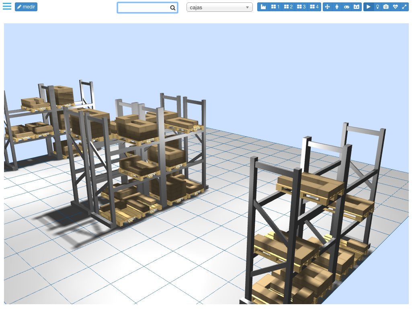
Task: Take a screenshot with camera icon
Action: pos(386,7)
